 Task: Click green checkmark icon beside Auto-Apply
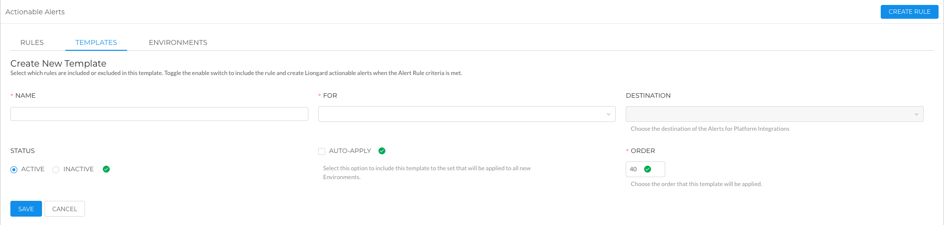coord(382,151)
